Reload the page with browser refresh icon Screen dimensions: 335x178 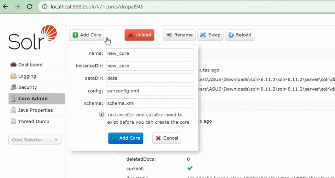29,7
